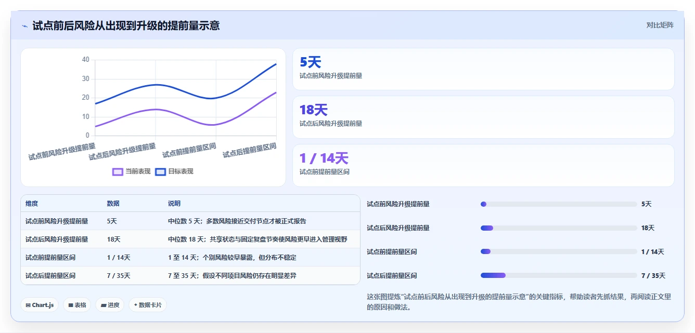This screenshot has width=695, height=333.
Task: Click the 对比矩阵 label in header
Action: point(660,25)
